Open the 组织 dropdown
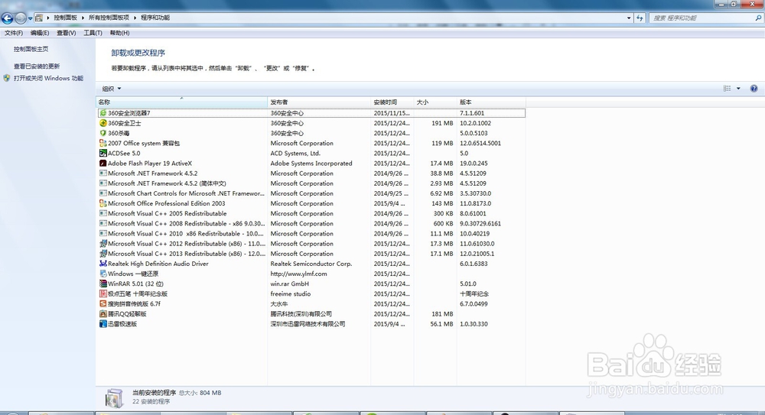Viewport: 765px width, 415px height. coord(111,89)
